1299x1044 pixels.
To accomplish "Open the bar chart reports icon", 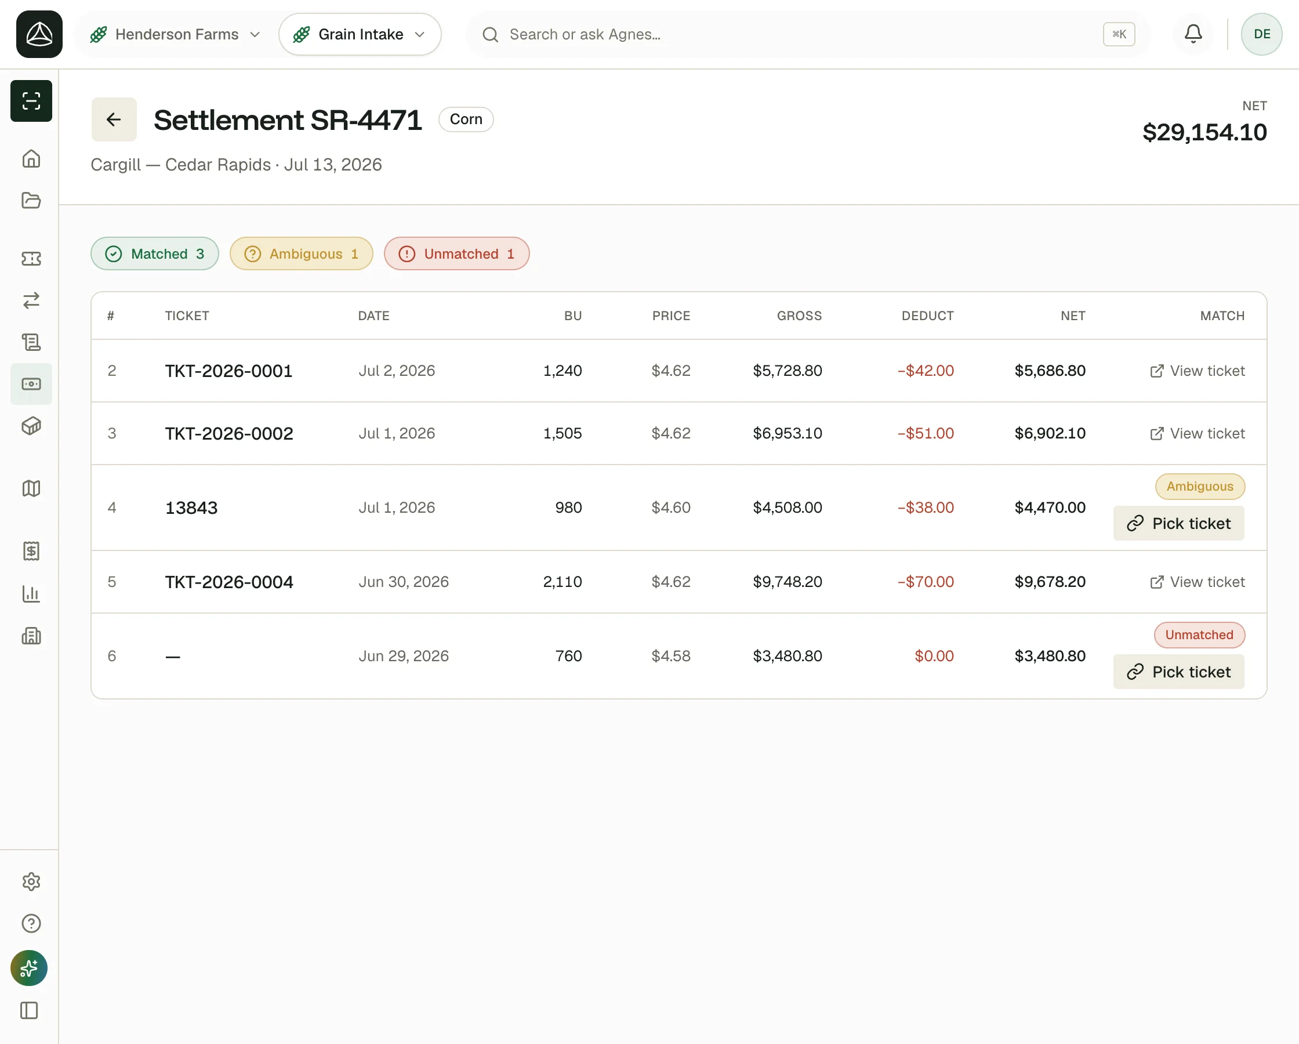I will coord(31,594).
